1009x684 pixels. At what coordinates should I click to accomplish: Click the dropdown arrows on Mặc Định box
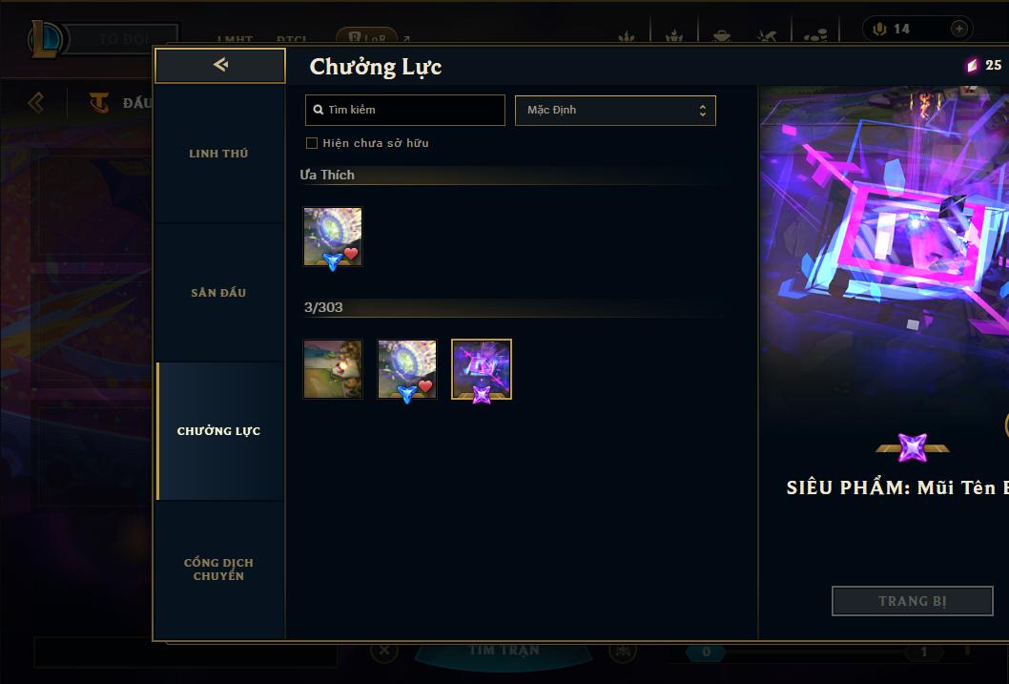pos(703,111)
